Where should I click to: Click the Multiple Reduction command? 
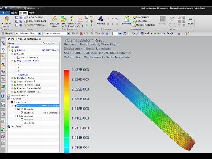[x=144, y=25]
